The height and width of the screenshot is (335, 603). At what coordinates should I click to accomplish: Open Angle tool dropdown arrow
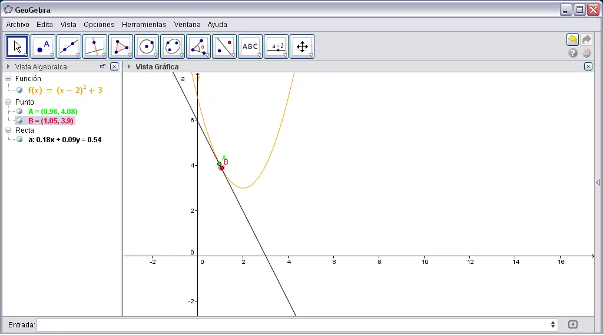207,56
